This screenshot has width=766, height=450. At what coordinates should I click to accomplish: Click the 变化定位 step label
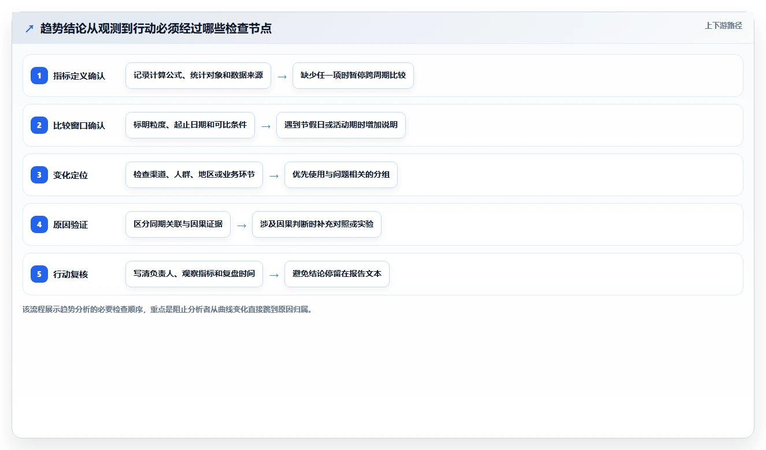(x=71, y=175)
